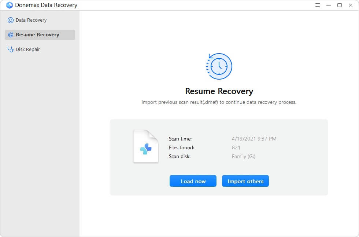Click the Resume Recovery heading
Viewport: 359px width, 237px height.
219,91
